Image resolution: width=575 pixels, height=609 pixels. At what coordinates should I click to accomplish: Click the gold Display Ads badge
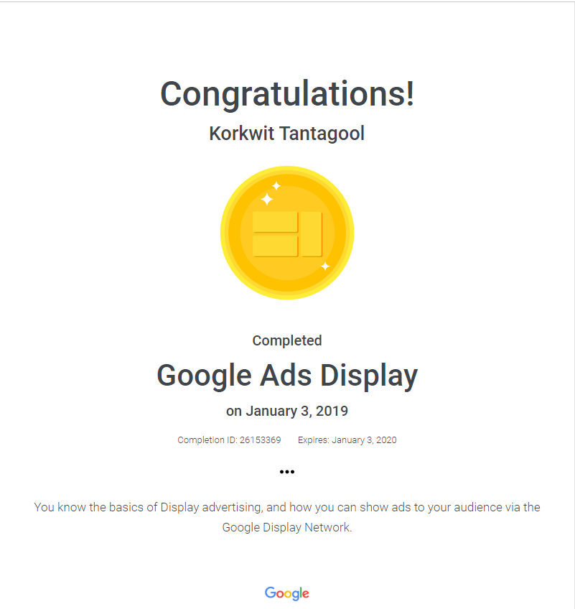(287, 233)
